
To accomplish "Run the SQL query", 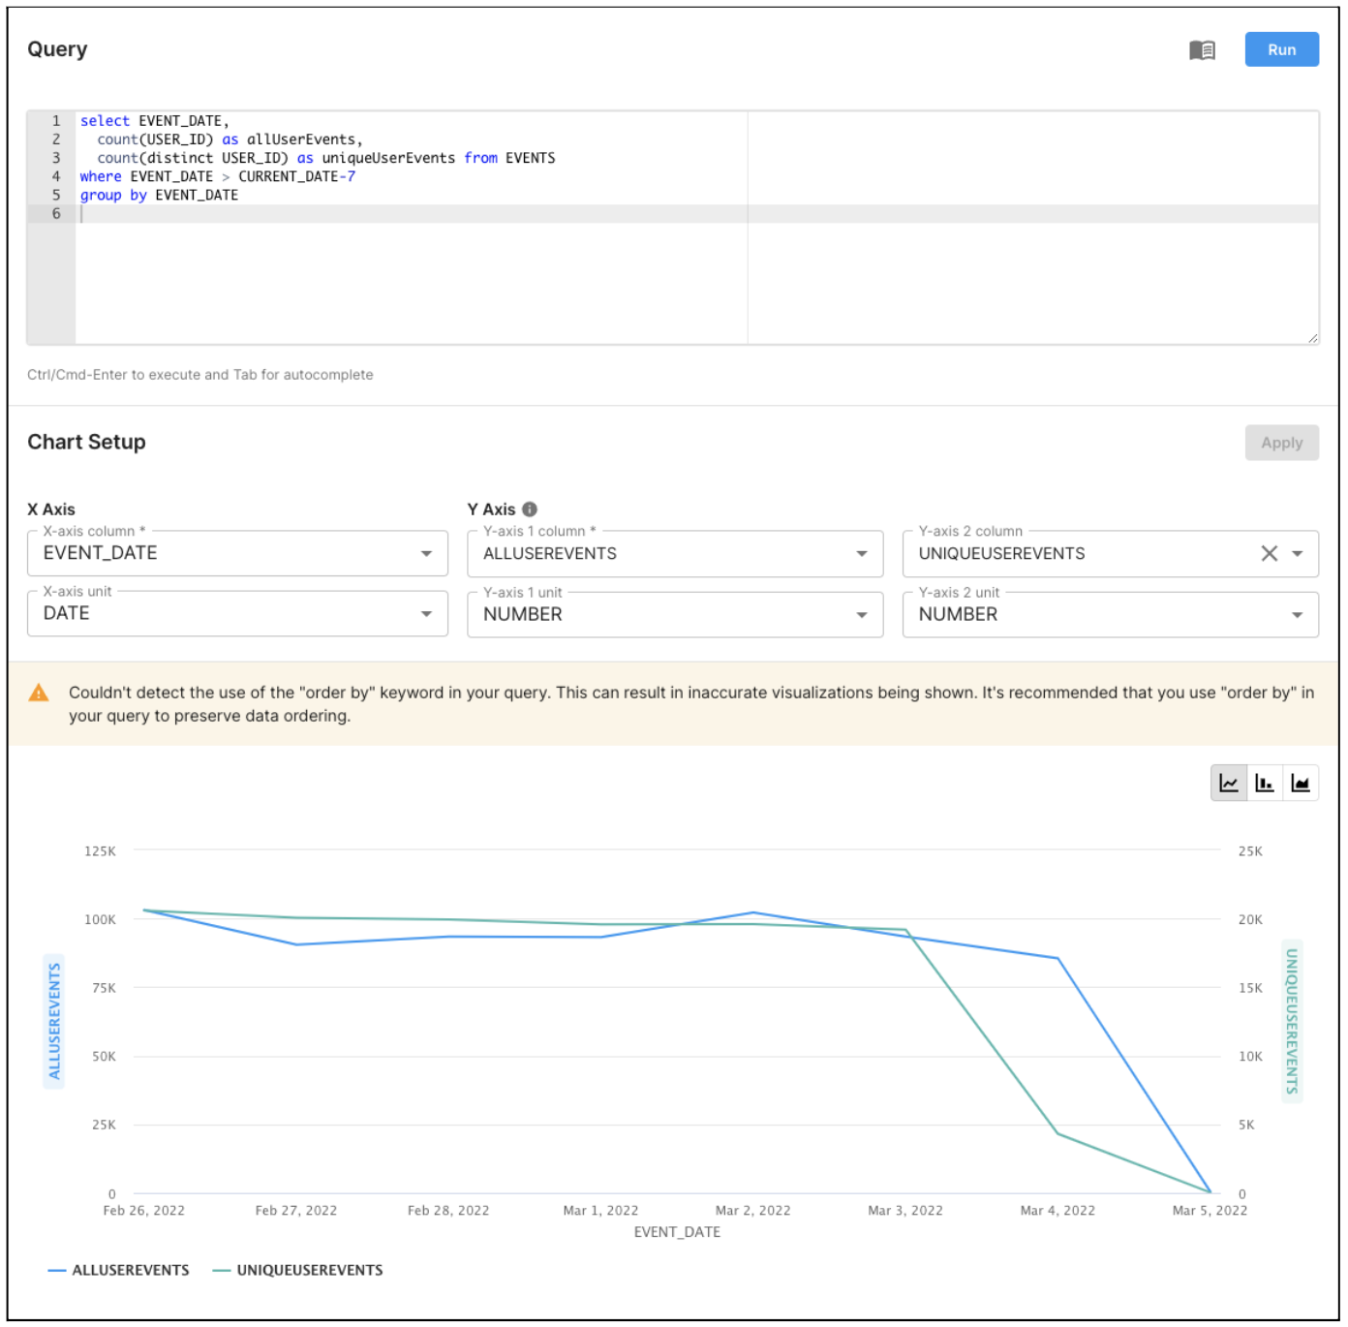I will pos(1281,50).
